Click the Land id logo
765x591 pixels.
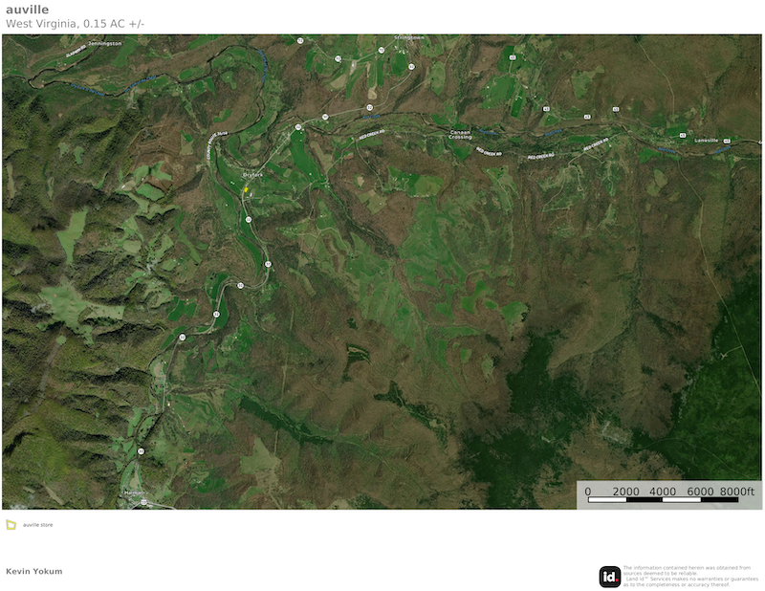click(x=609, y=577)
